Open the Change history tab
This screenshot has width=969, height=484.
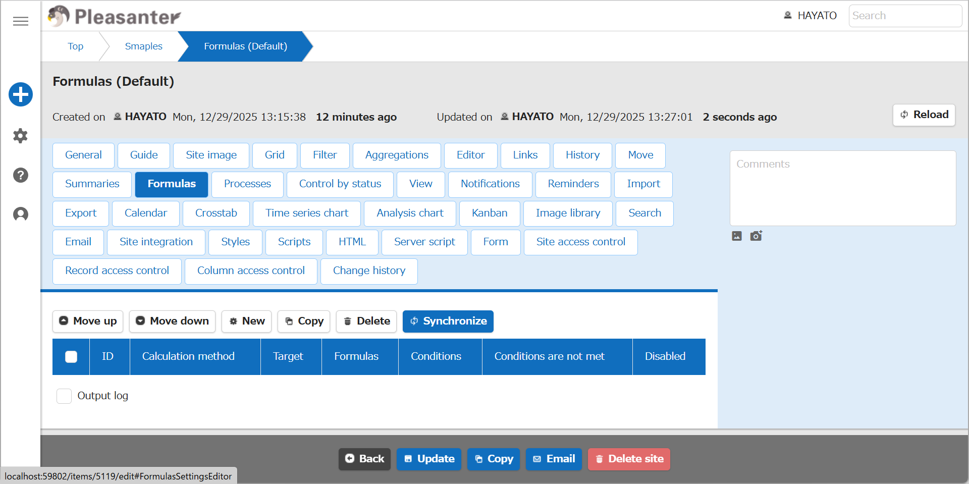[369, 271]
